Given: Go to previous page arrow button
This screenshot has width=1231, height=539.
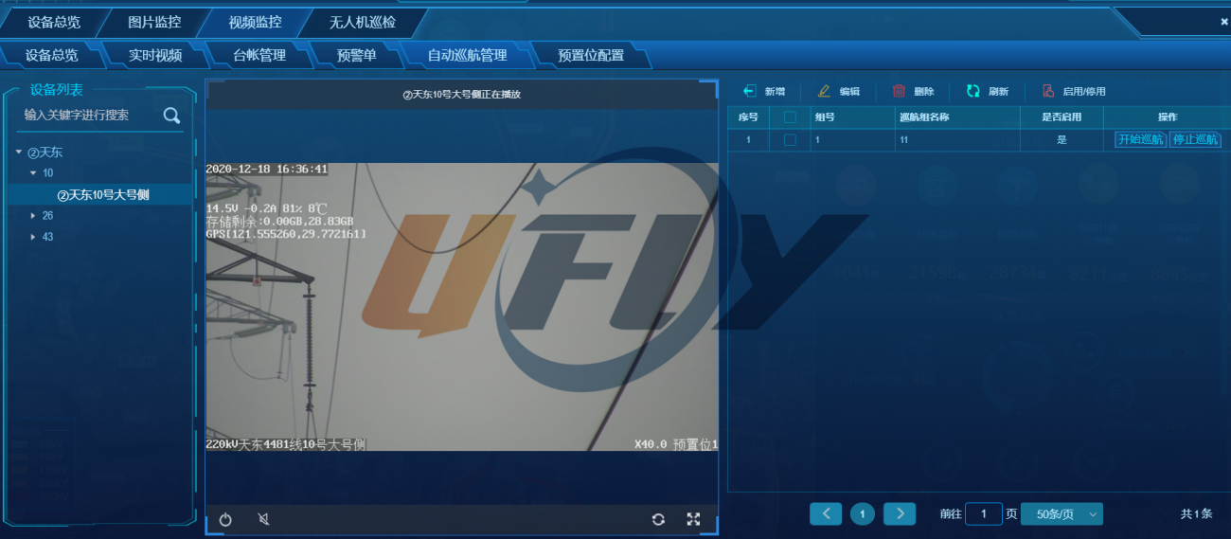Looking at the screenshot, I should (x=826, y=513).
